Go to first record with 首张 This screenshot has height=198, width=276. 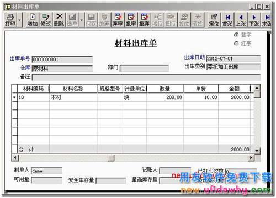point(227,20)
